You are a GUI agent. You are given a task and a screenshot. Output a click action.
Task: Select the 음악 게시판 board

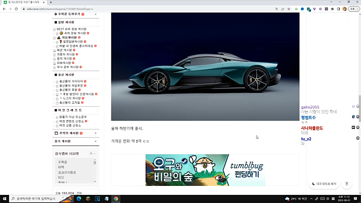pos(61,58)
